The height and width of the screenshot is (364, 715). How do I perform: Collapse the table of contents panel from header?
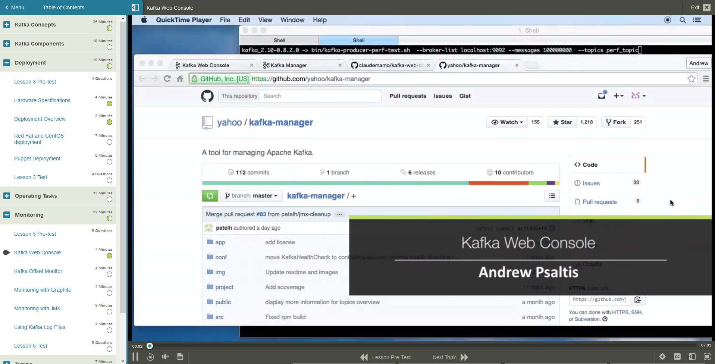(x=135, y=7)
